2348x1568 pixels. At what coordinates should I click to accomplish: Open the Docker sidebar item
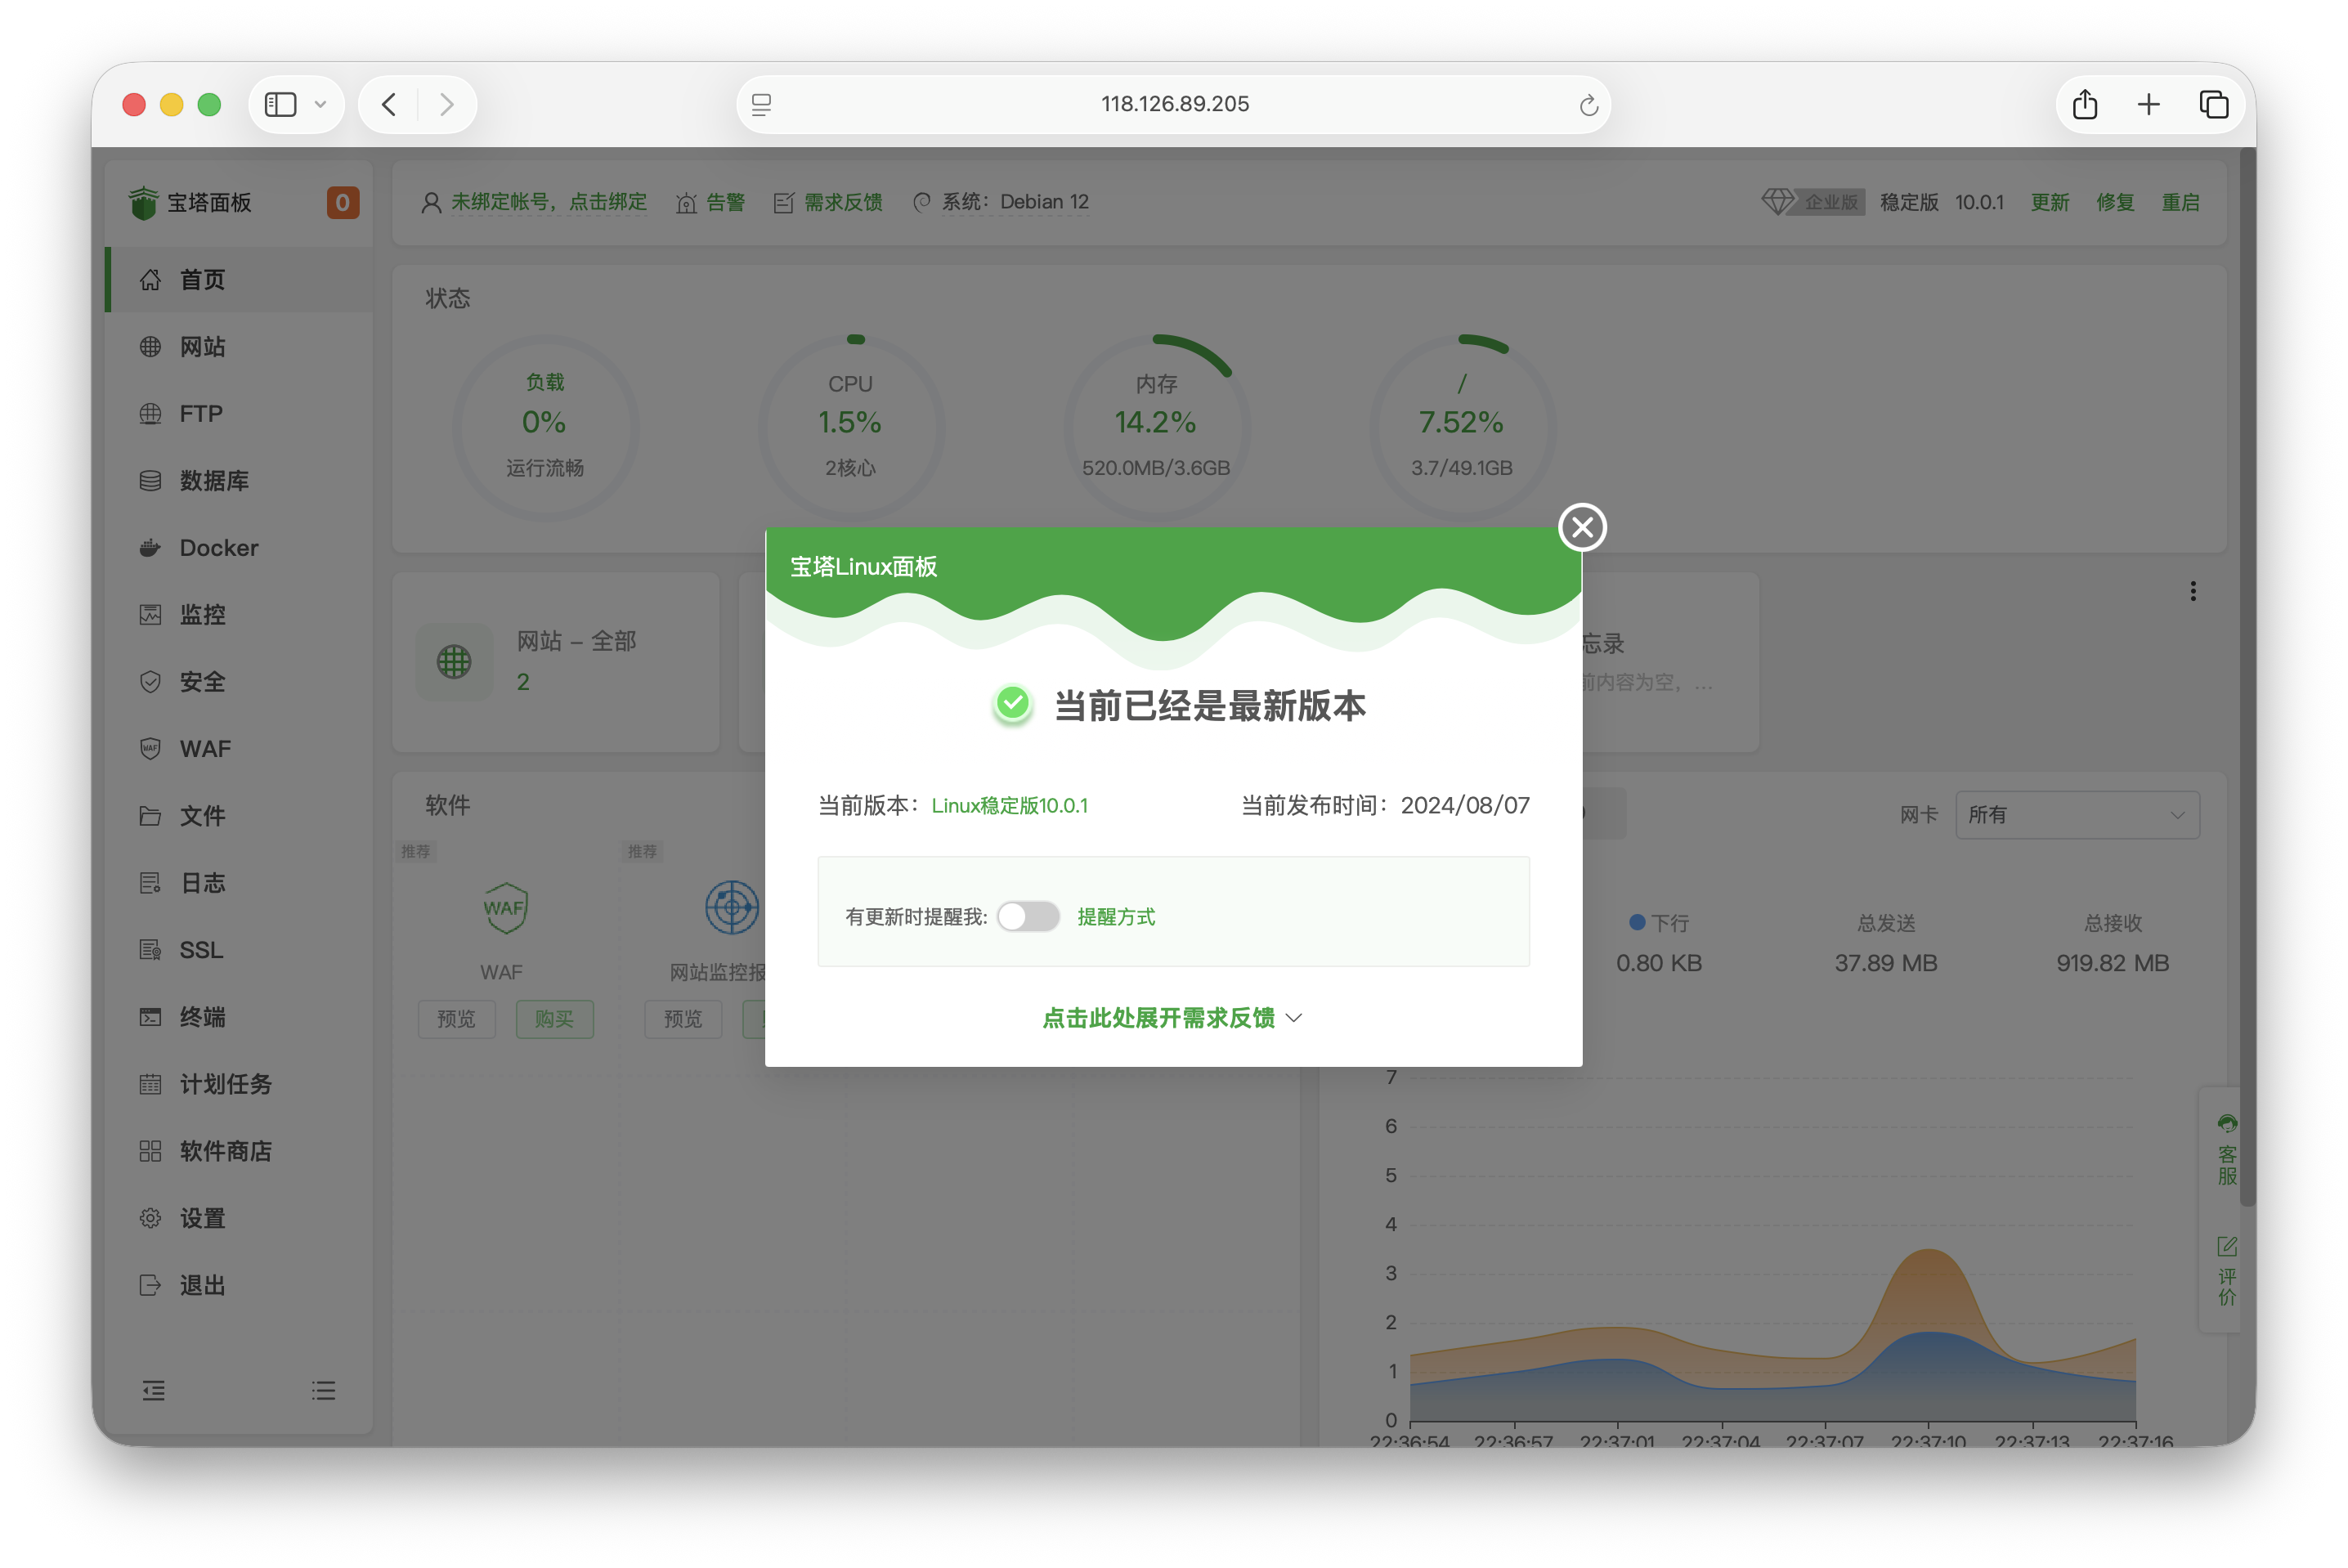pyautogui.click(x=218, y=547)
